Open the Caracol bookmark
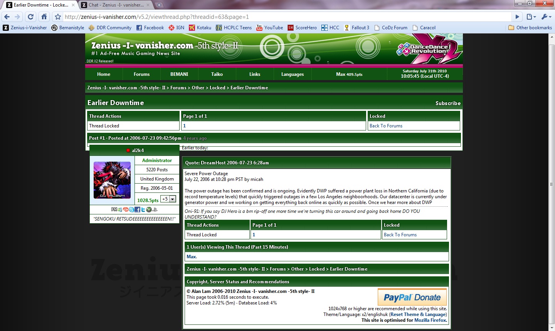The image size is (555, 331). click(x=424, y=28)
